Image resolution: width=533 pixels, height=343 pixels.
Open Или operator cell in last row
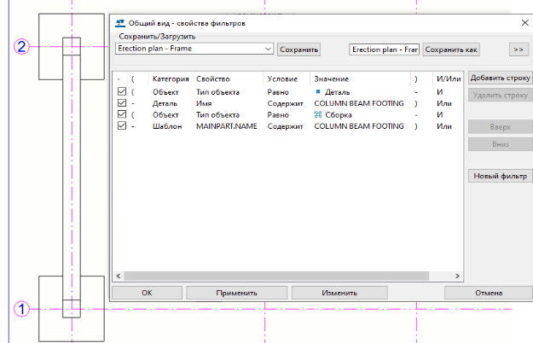pyautogui.click(x=443, y=126)
